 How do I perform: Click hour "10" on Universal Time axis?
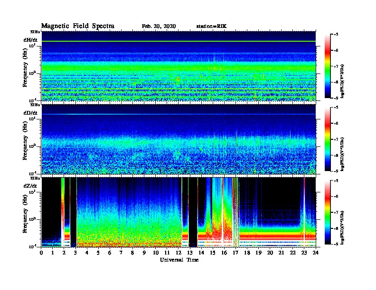(x=156, y=253)
